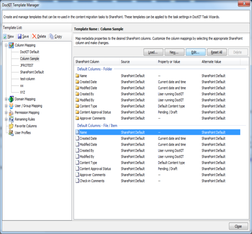
Task: Select the Column Mapping chart icon
Action: pyautogui.click(x=11, y=45)
